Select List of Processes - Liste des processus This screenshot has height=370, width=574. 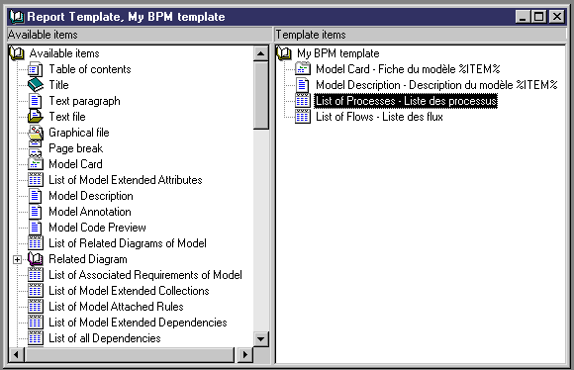(x=406, y=101)
